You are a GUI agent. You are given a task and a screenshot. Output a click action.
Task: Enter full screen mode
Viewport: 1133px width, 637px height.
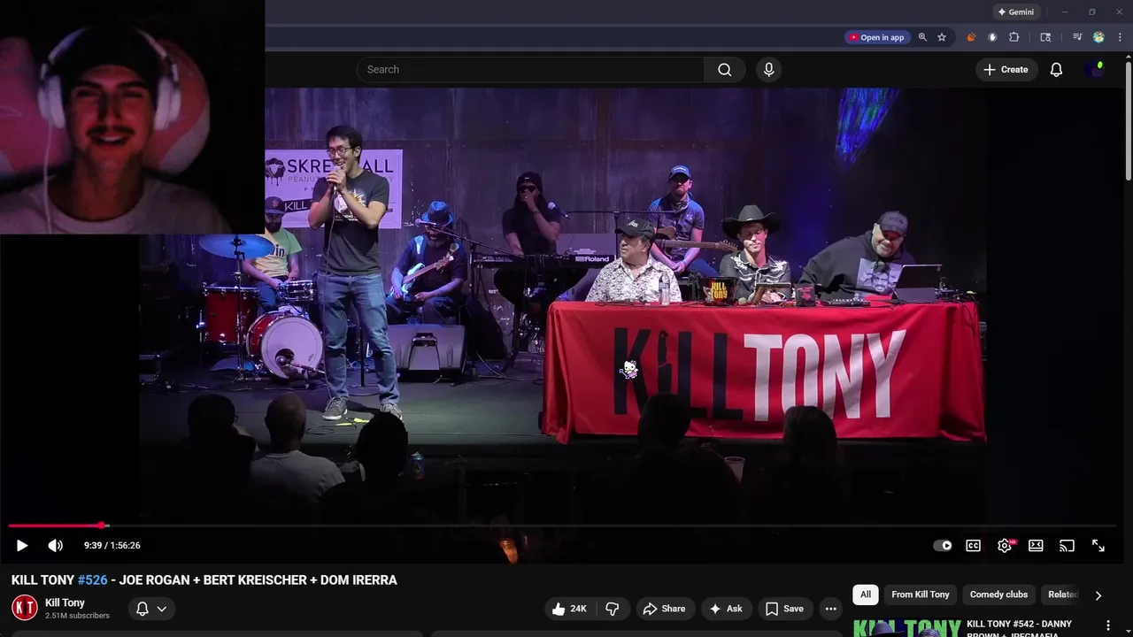point(1098,546)
